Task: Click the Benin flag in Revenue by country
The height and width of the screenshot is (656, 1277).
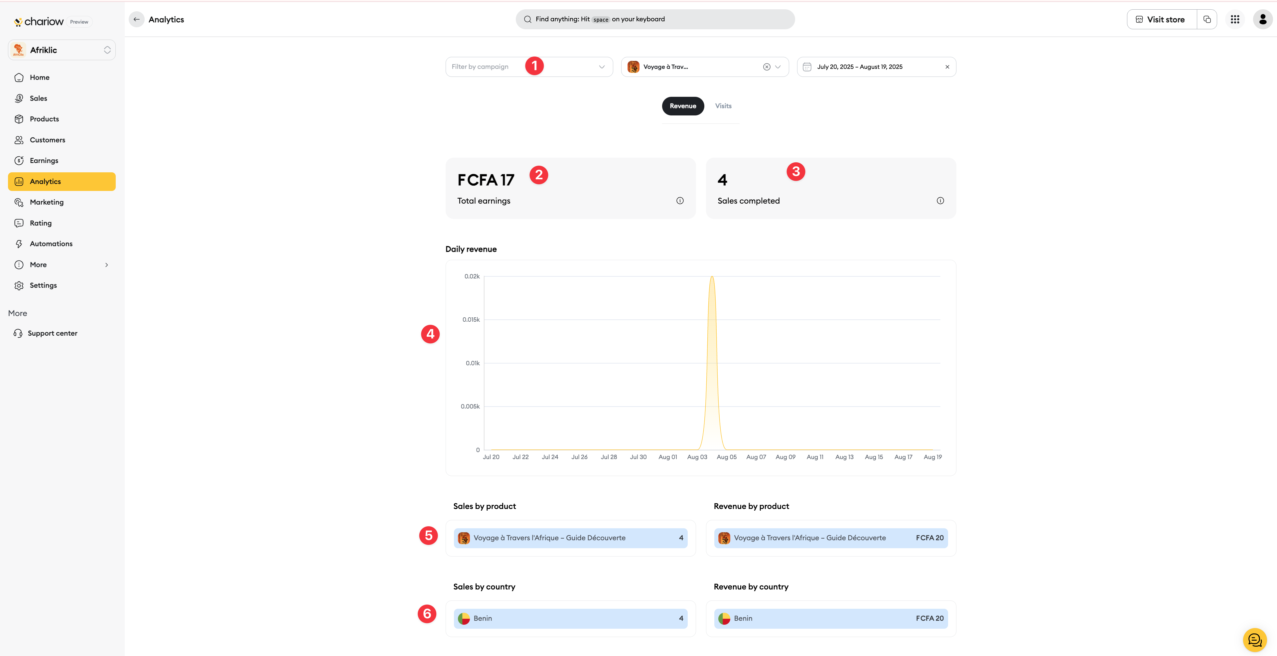Action: point(724,619)
